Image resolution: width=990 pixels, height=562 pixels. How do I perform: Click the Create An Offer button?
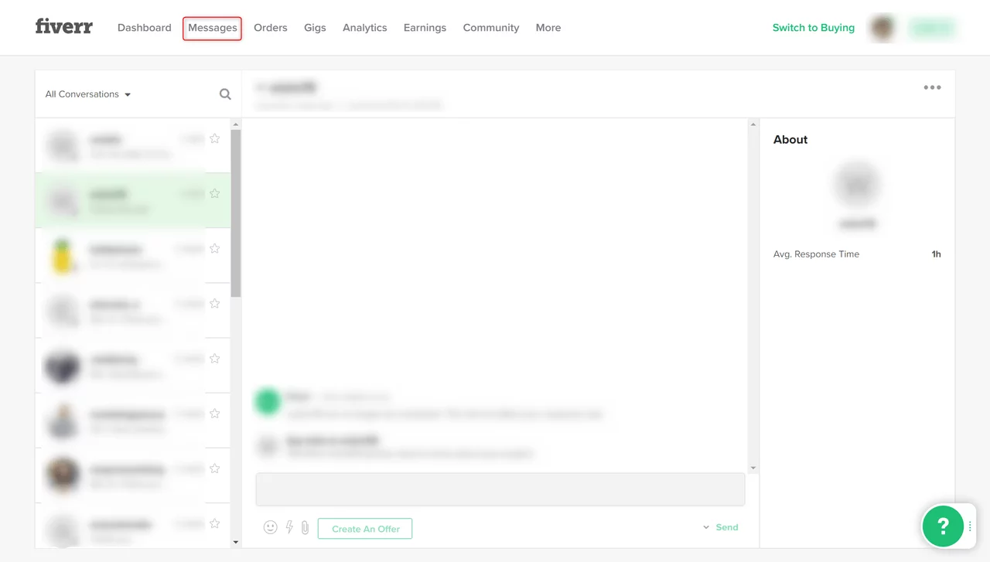click(365, 529)
